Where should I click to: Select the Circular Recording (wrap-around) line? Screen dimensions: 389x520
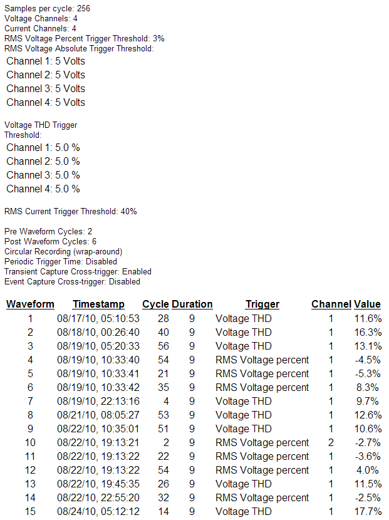[x=63, y=252]
